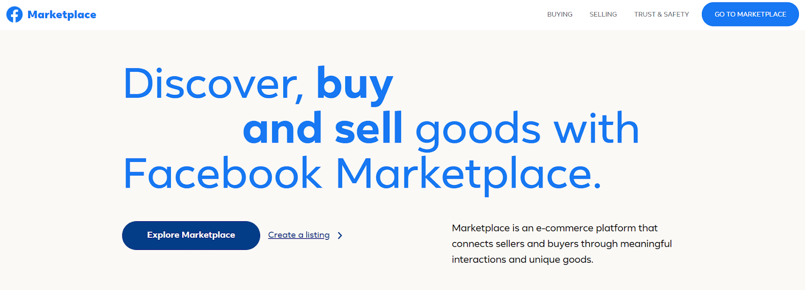Click the word Facebook in the headline
The image size is (805, 290).
point(222,173)
